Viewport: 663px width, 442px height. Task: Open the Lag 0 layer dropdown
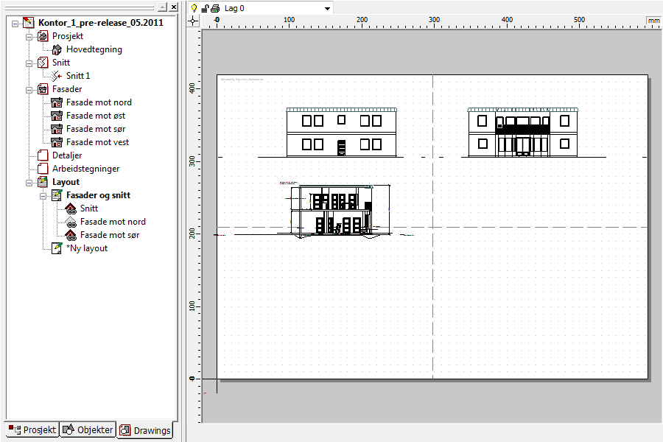pos(327,8)
